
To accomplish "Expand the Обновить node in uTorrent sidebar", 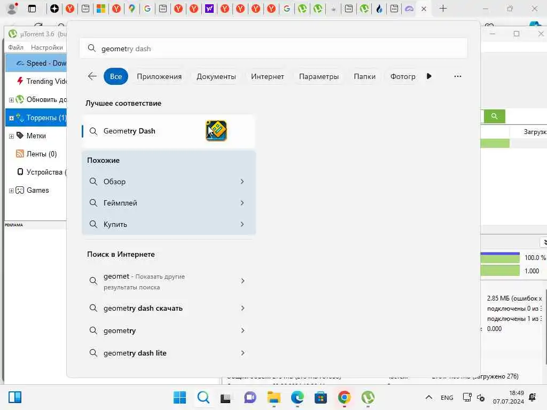I will 11,100.
